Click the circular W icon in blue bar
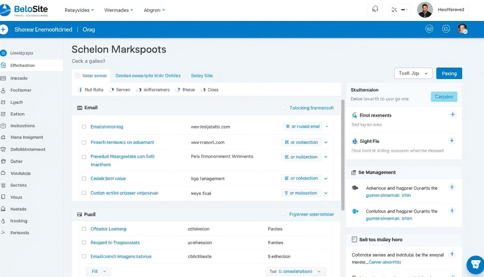Screen dimensions: 484x277 [429, 29]
